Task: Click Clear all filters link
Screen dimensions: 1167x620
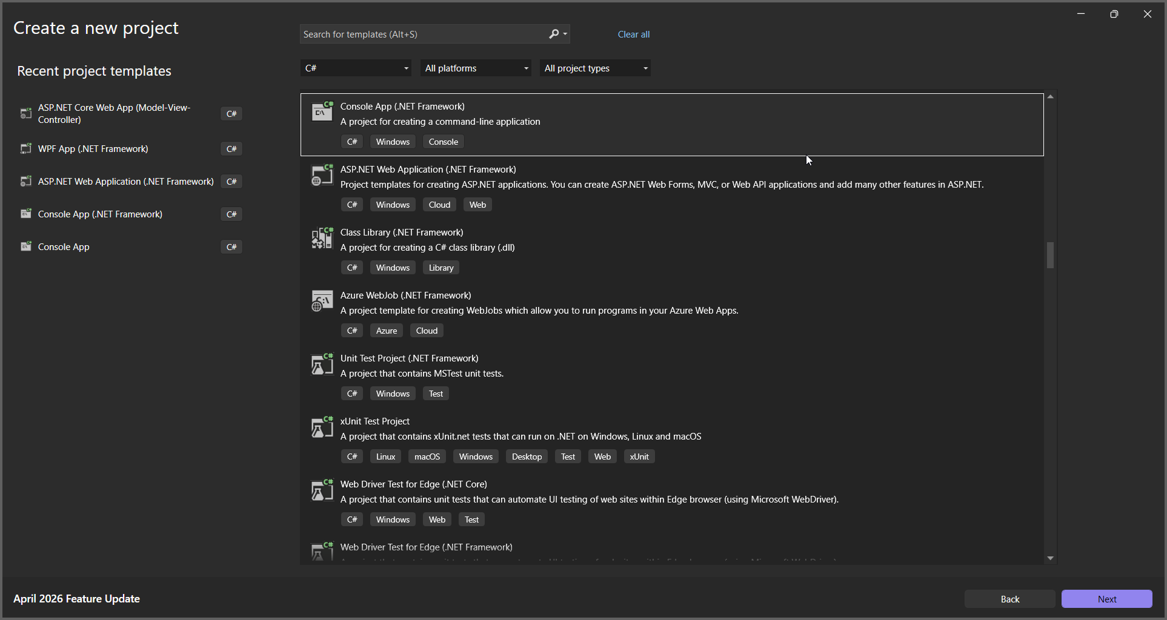Action: pos(633,35)
